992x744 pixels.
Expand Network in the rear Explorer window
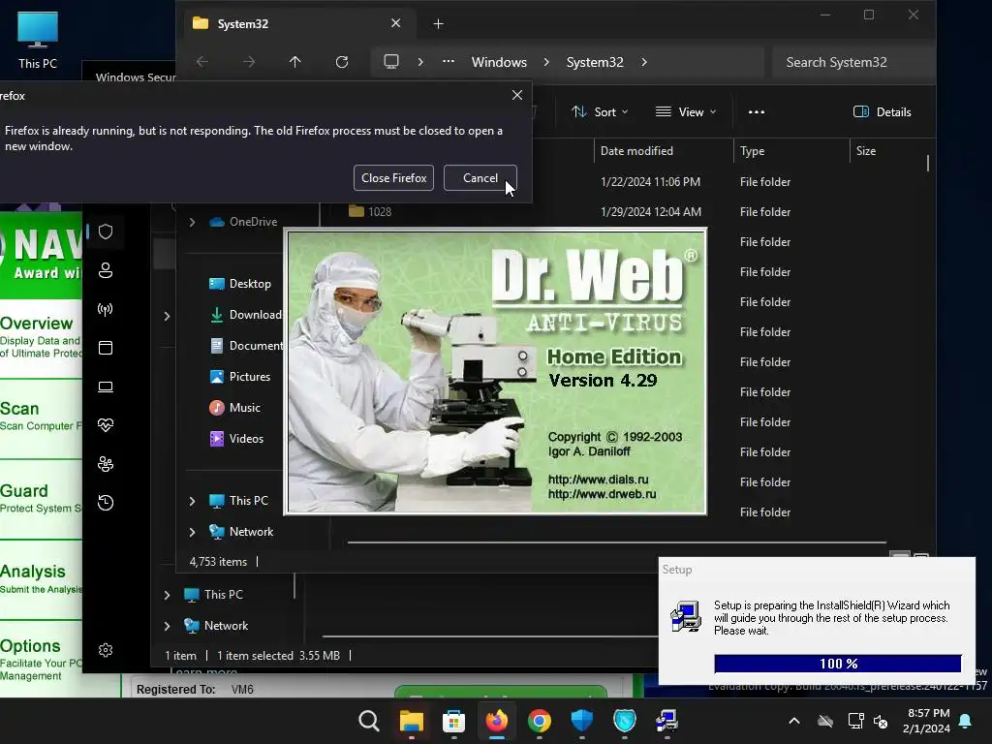tap(167, 625)
